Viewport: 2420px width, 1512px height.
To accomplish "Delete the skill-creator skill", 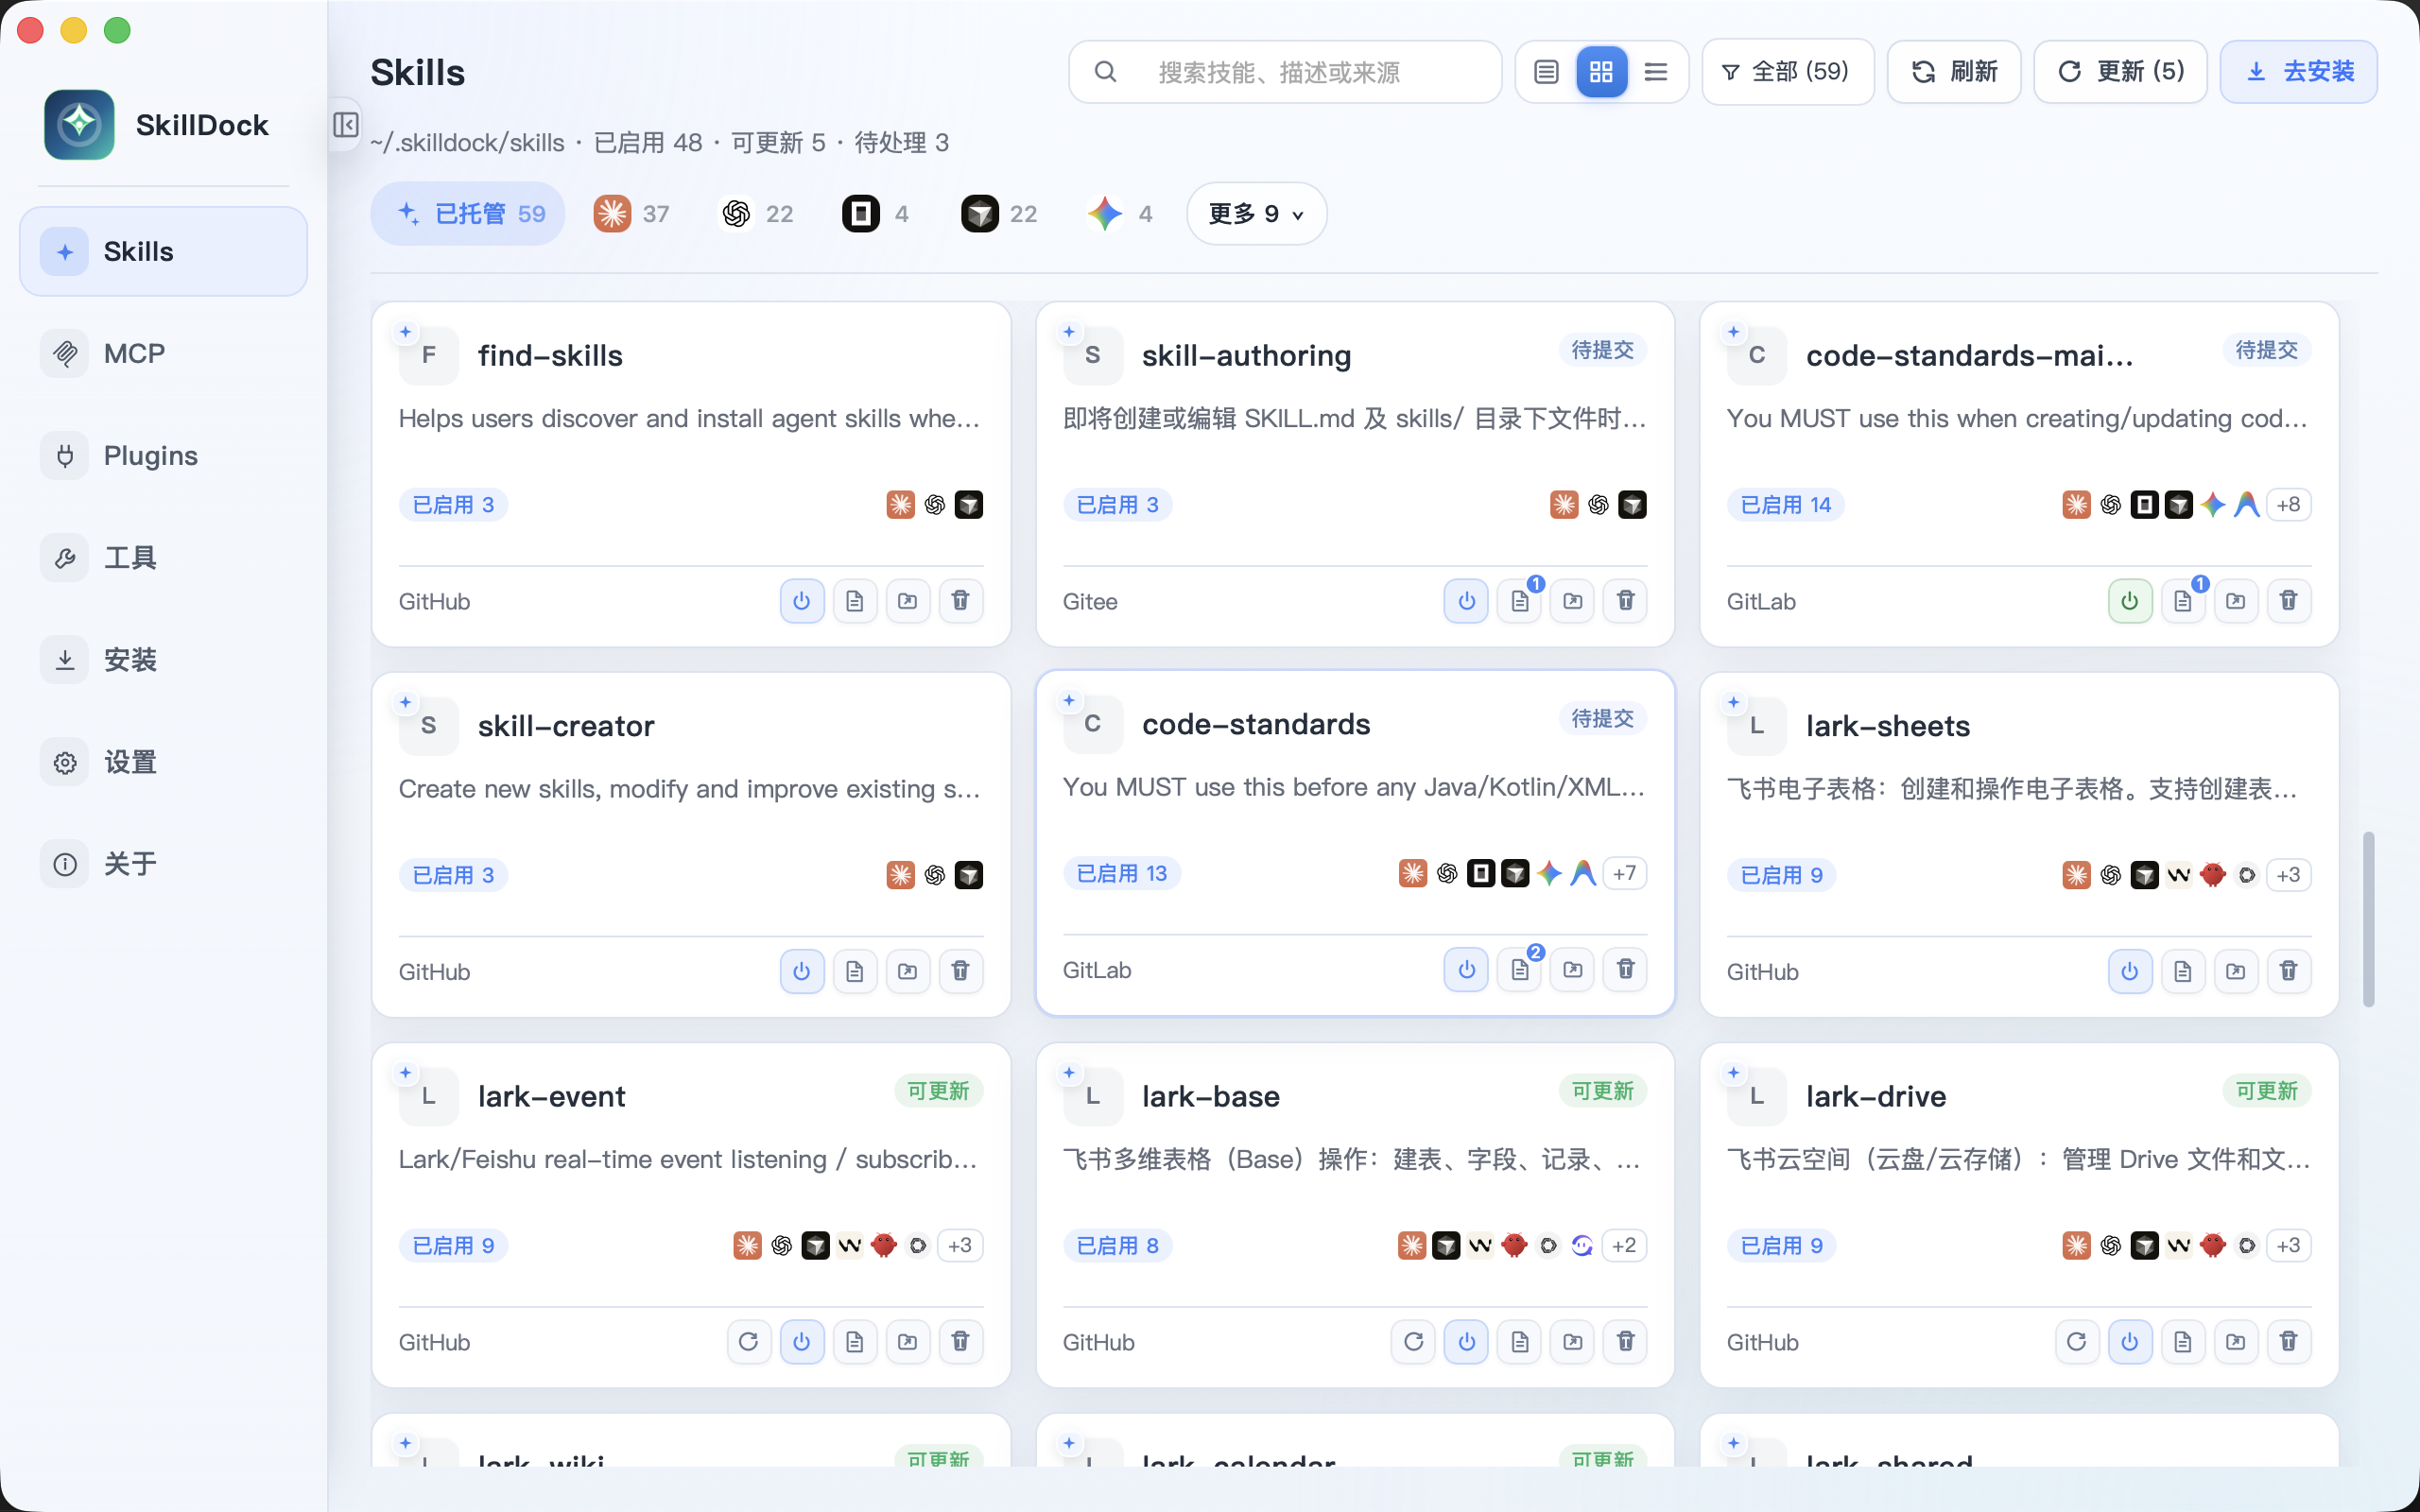I will 960,971.
